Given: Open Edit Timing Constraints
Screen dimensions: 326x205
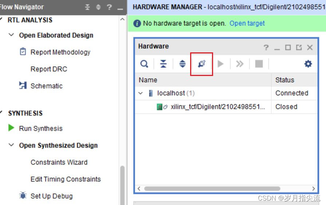Looking at the screenshot, I should tap(66, 179).
